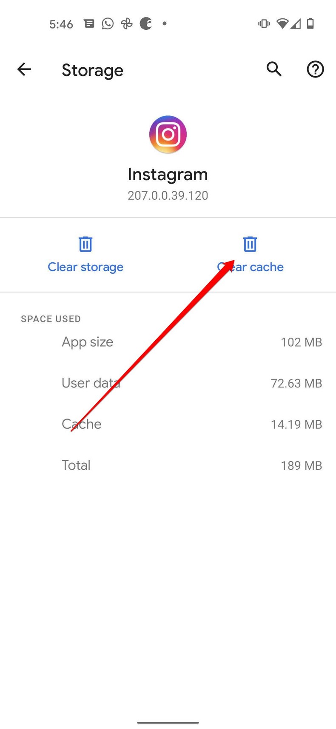Tap the vibrate mode status icon
The width and height of the screenshot is (336, 729).
tap(264, 24)
